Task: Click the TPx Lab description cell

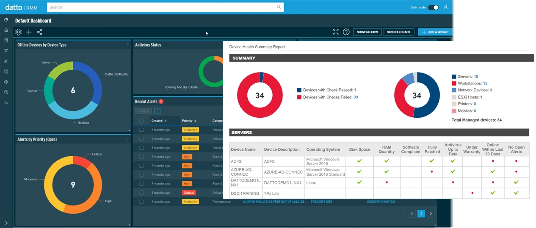Action: [x=283, y=193]
